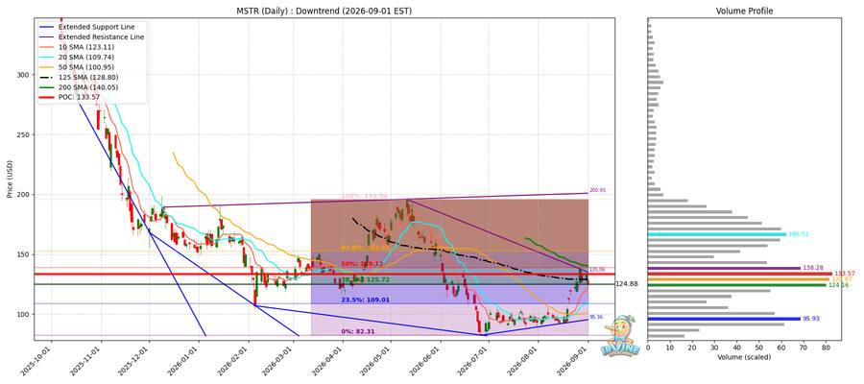Click the blue 95.93 volume profile label

click(x=811, y=319)
